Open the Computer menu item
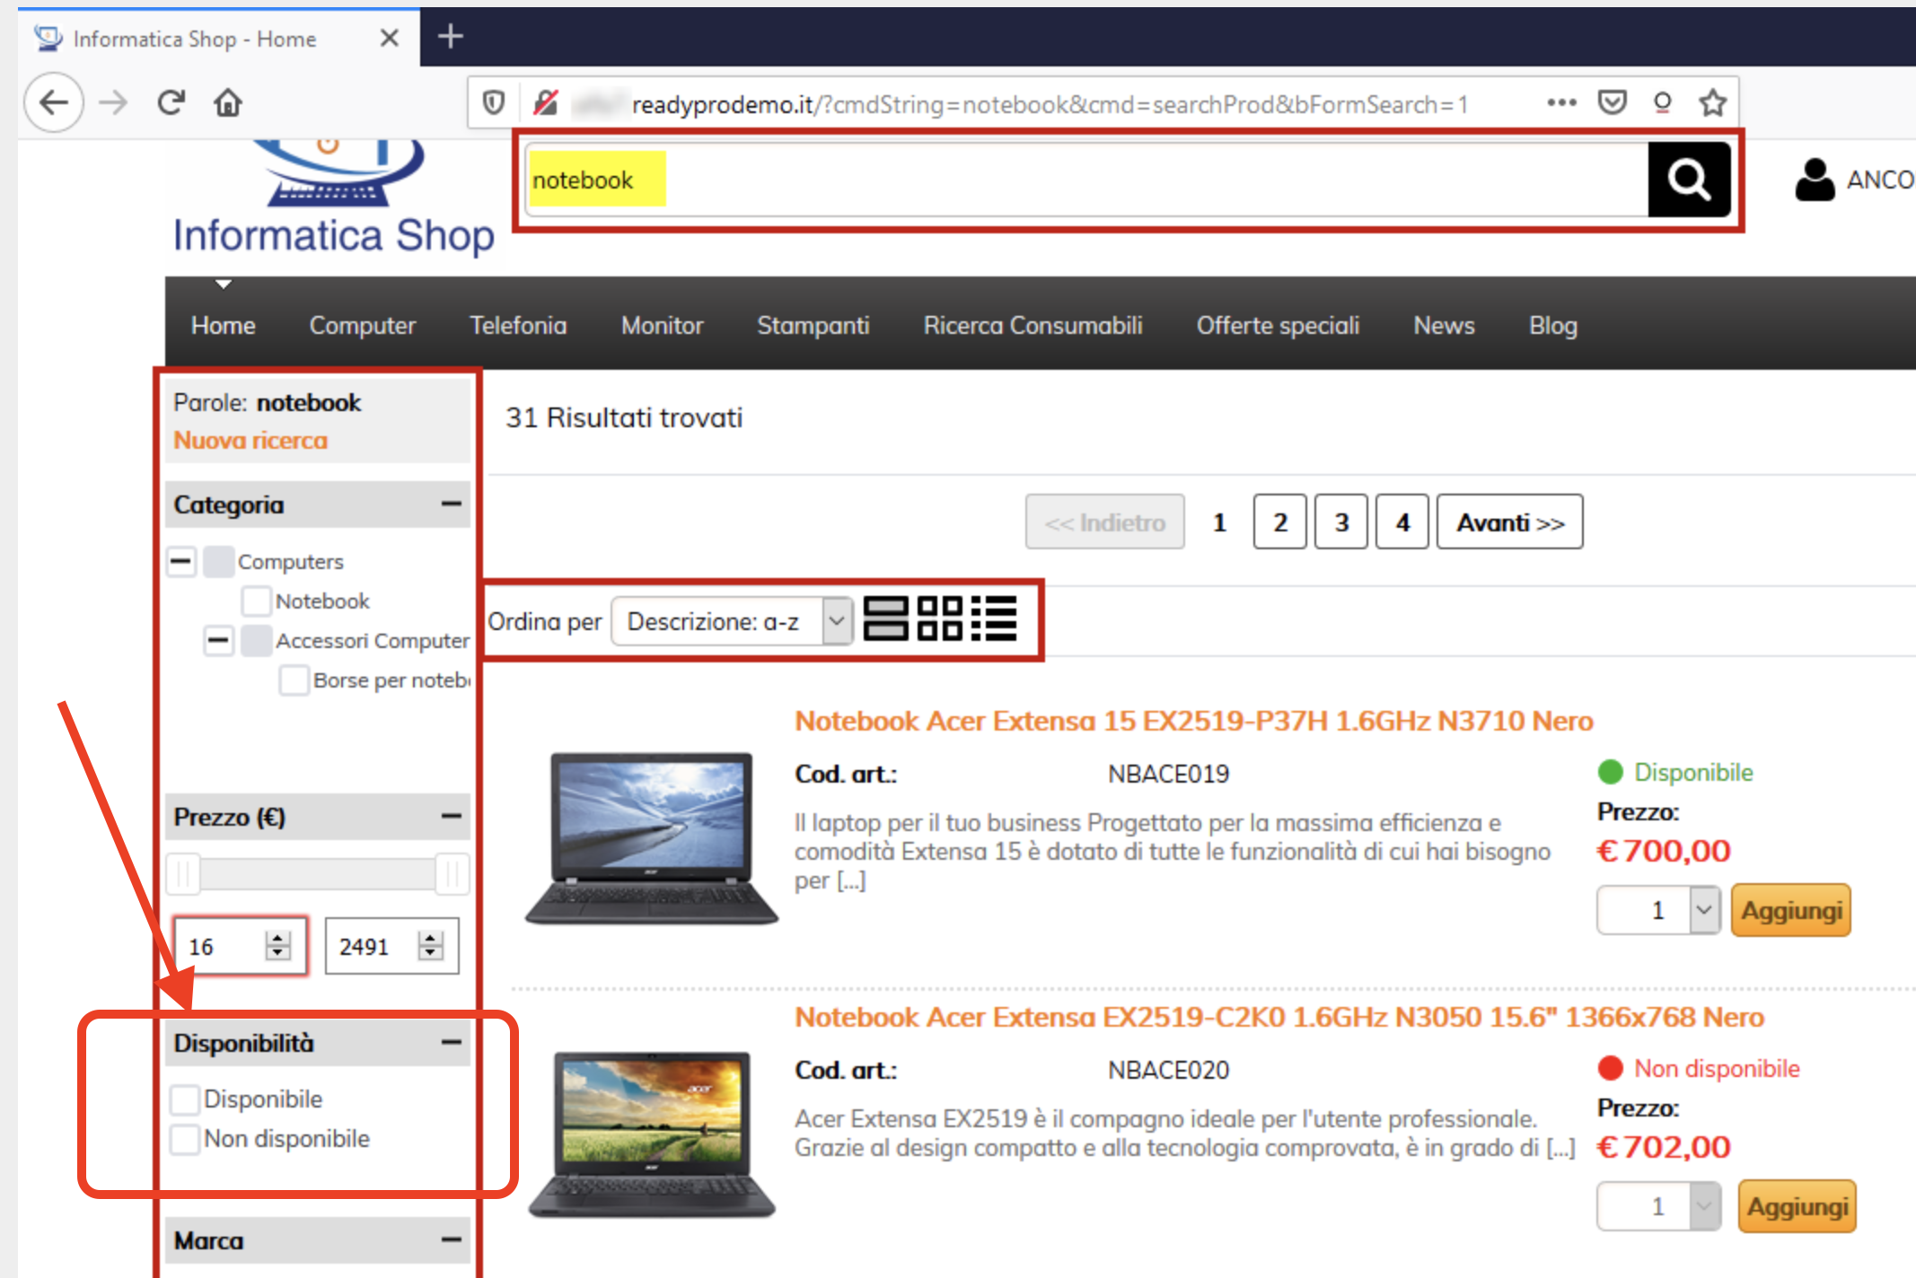Image resolution: width=1916 pixels, height=1278 pixels. pos(363,325)
